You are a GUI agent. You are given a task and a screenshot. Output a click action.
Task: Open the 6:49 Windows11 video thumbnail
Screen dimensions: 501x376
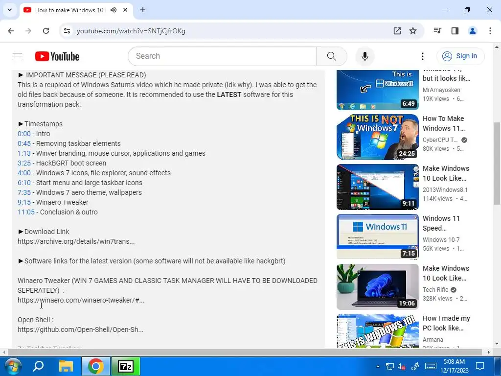(x=377, y=90)
